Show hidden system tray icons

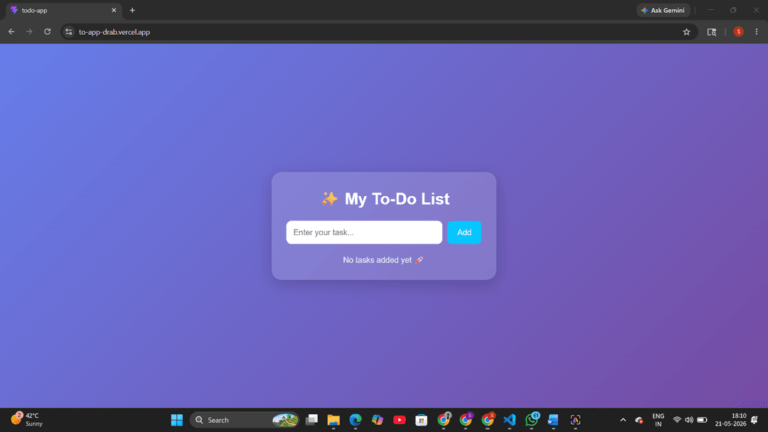tap(623, 420)
